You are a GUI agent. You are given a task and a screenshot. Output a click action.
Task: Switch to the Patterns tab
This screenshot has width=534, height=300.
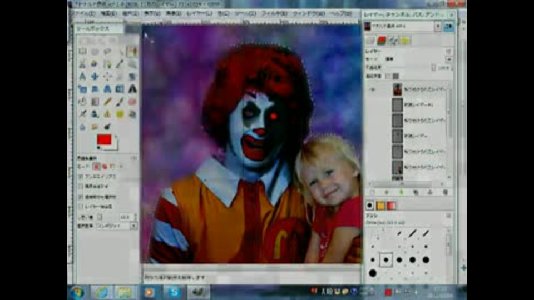[380, 206]
